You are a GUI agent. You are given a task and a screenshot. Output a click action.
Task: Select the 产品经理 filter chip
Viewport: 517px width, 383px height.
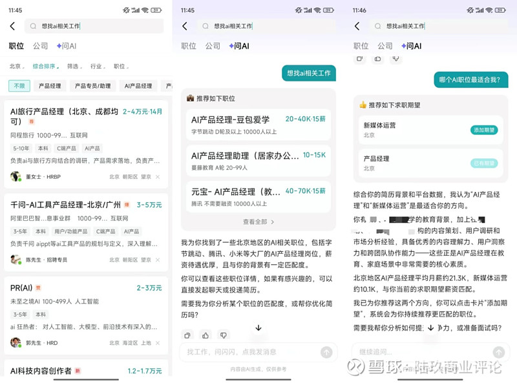click(50, 86)
